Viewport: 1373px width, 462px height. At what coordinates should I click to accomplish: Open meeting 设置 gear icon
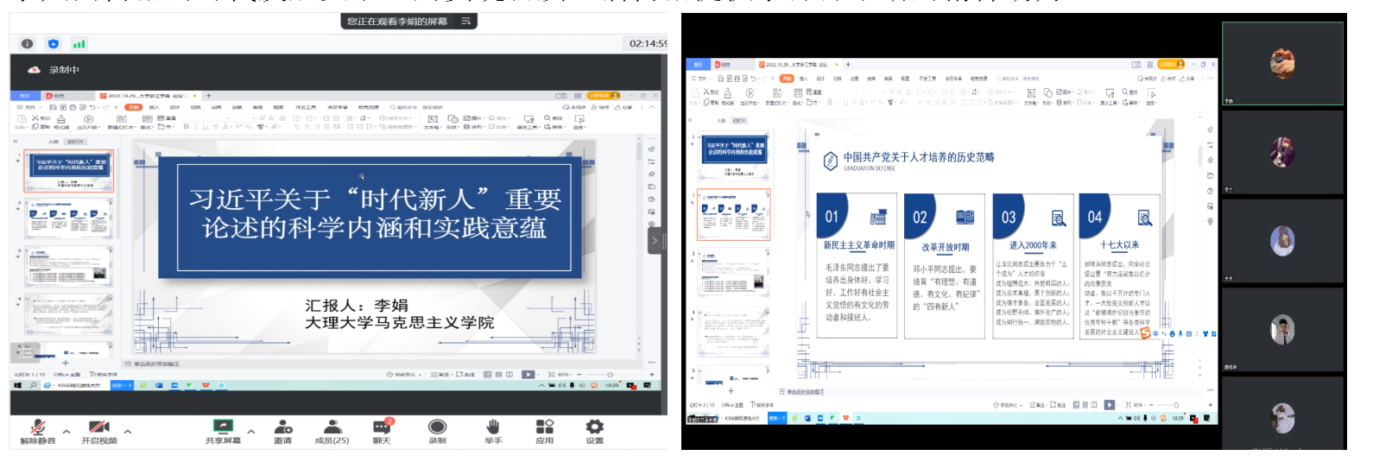coord(594,430)
